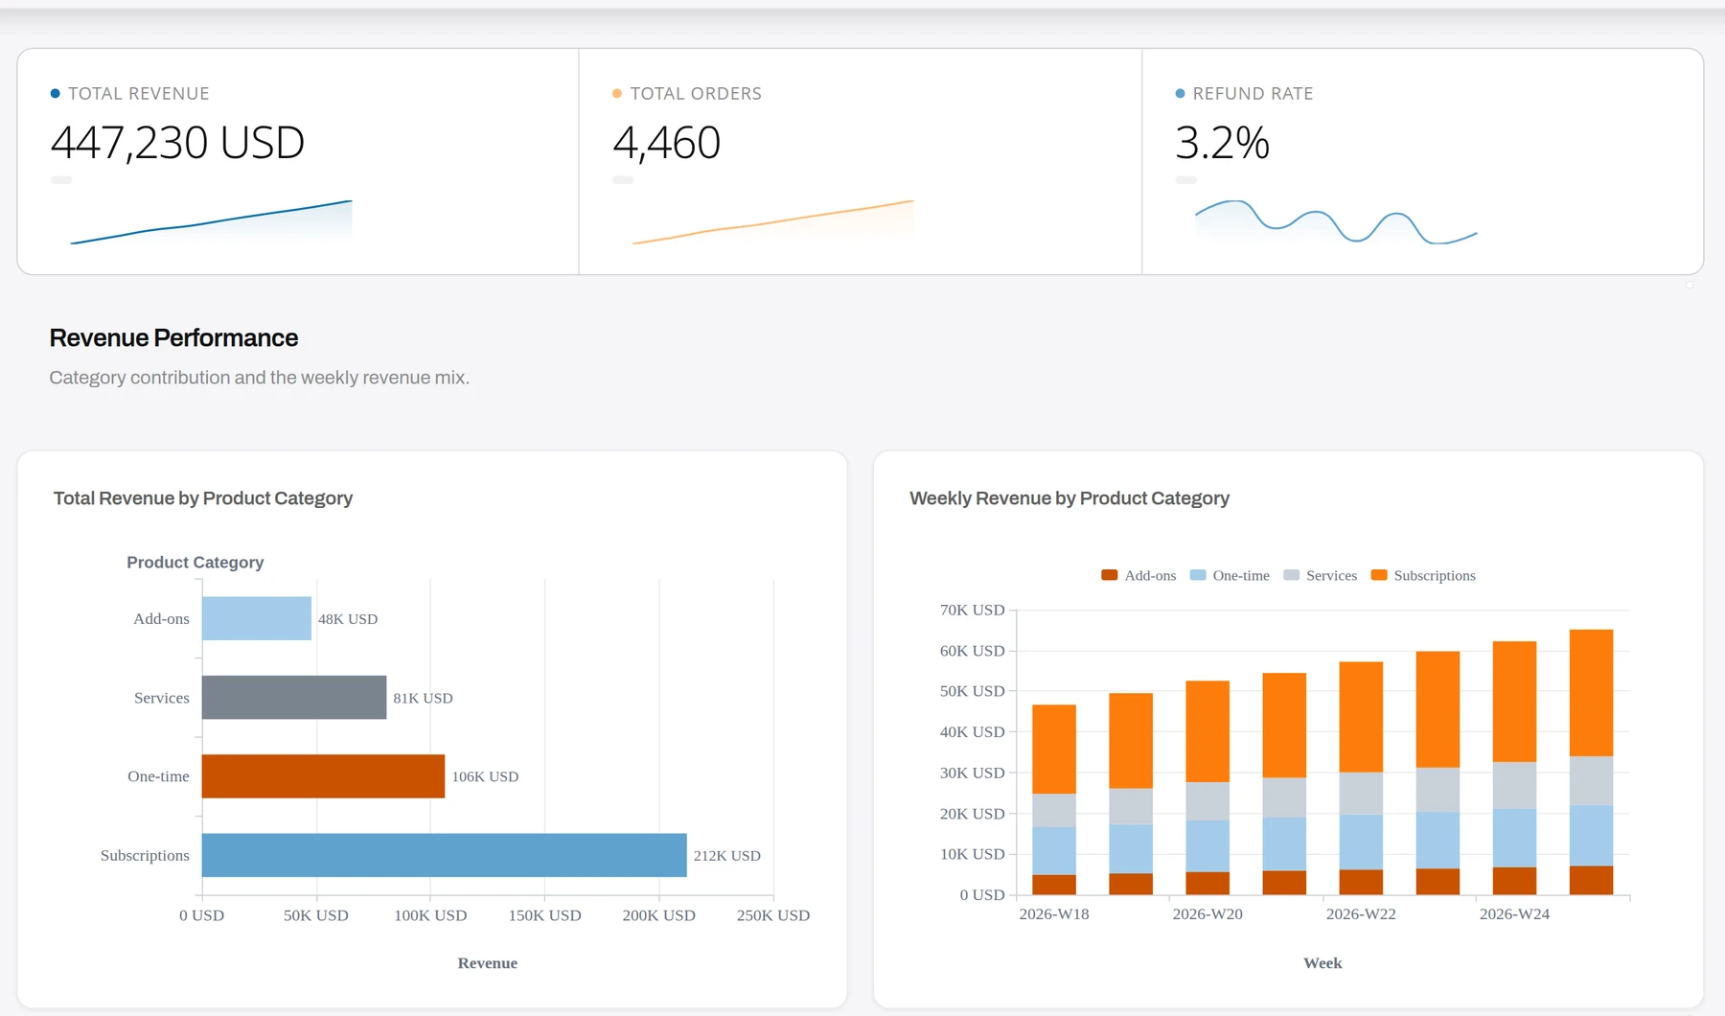The height and width of the screenshot is (1016, 1725).
Task: Click the Revenue Performance heading
Action: (173, 338)
